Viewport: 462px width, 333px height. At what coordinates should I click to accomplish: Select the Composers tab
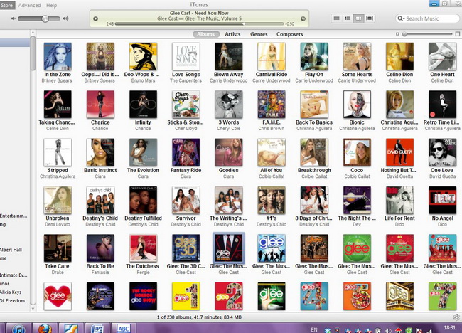(x=289, y=34)
